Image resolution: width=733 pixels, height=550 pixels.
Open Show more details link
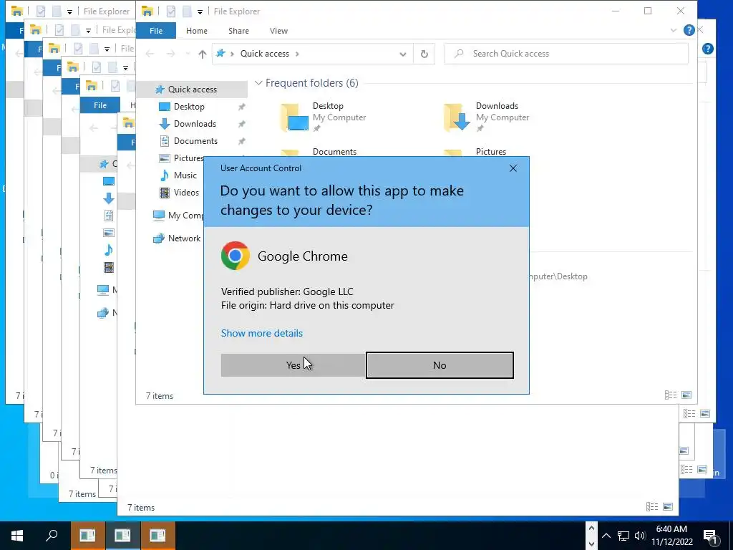(x=262, y=333)
